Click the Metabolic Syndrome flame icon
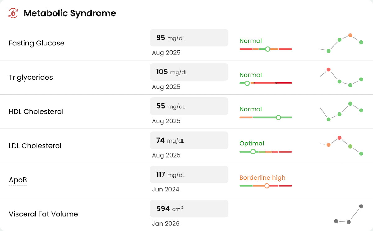The width and height of the screenshot is (373, 231). (x=12, y=13)
